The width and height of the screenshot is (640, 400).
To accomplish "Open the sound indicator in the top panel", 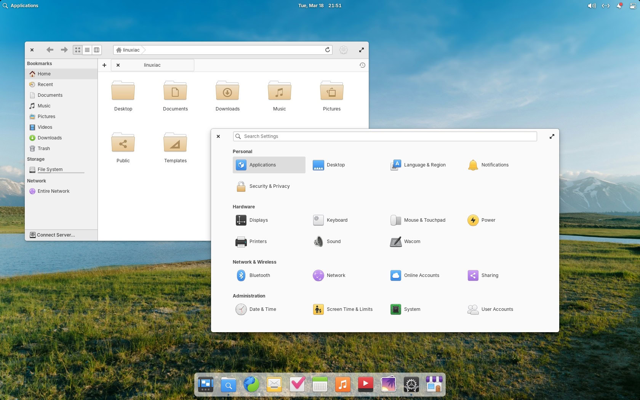I will [x=591, y=6].
